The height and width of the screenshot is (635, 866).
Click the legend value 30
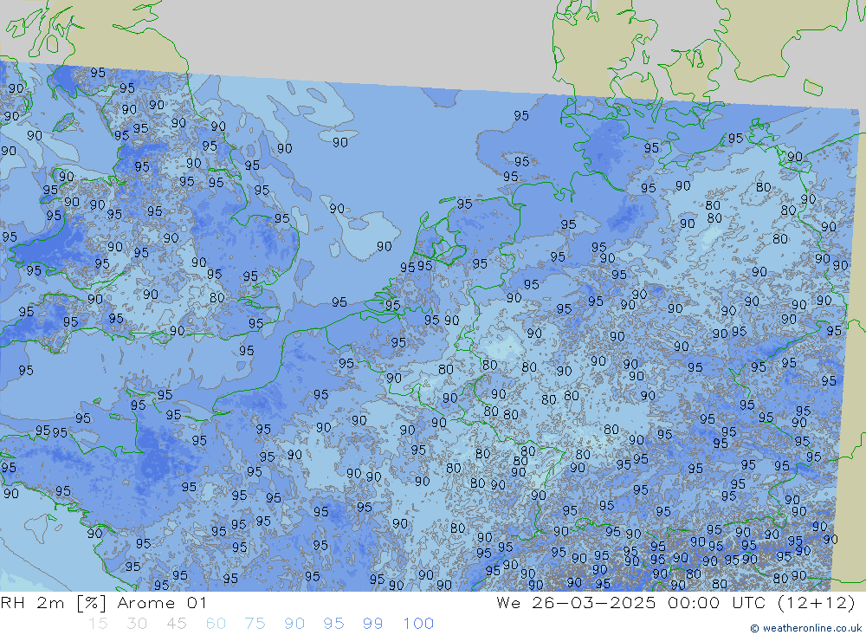click(x=137, y=624)
